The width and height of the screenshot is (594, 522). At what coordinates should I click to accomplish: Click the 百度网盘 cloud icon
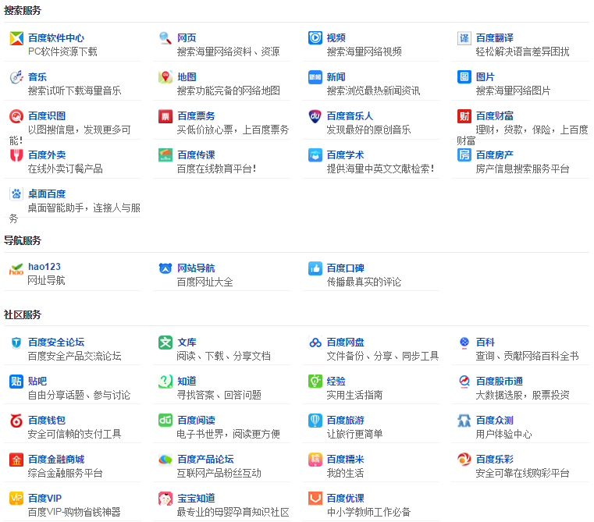click(x=315, y=343)
